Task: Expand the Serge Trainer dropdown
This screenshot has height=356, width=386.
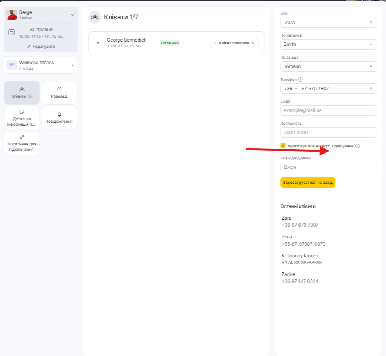Action: (72, 15)
